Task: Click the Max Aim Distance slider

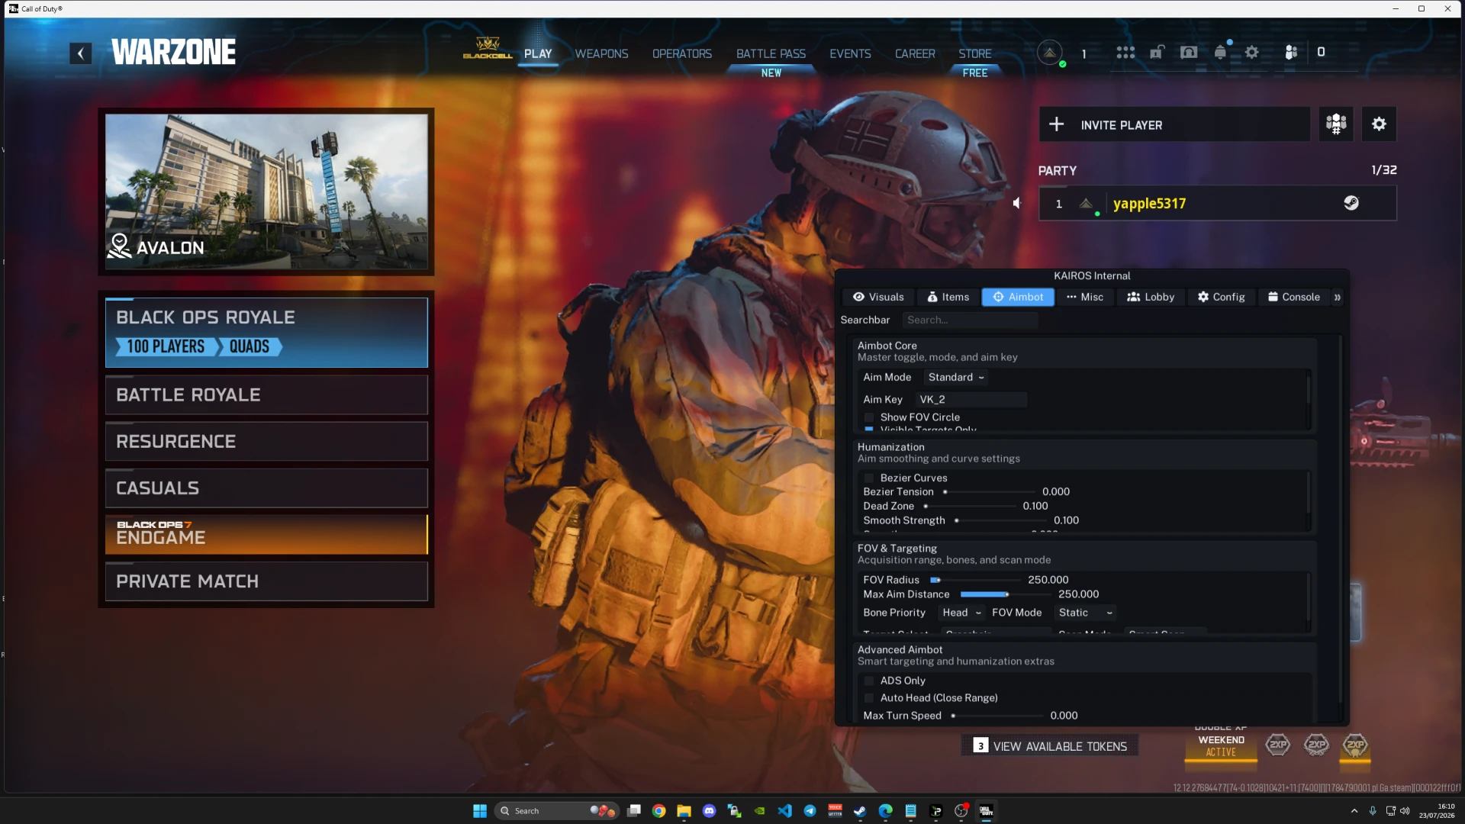Action: [1006, 594]
